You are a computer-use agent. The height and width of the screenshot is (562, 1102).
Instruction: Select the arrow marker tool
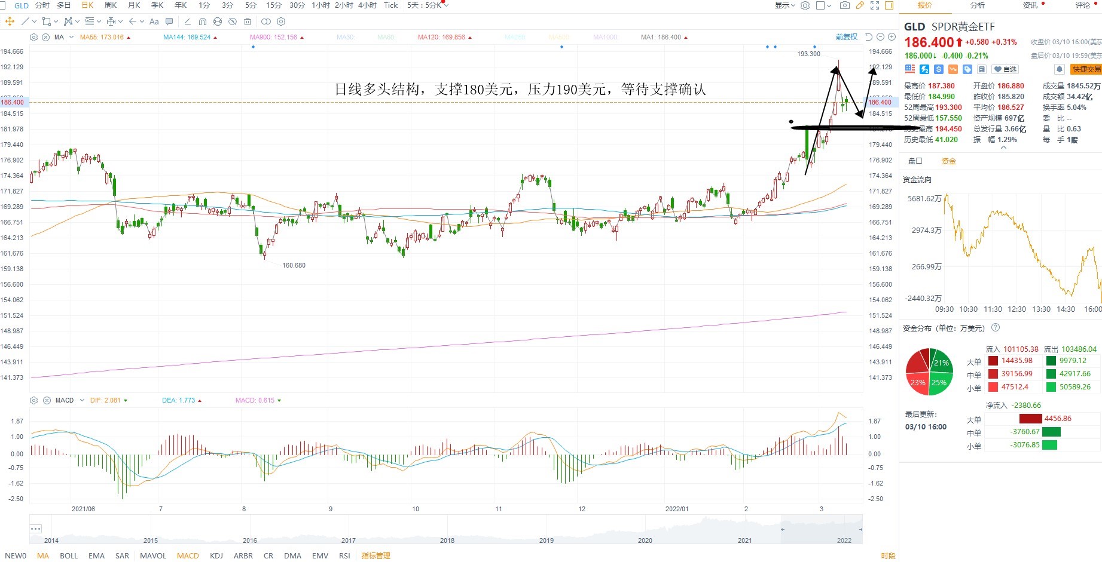click(133, 22)
